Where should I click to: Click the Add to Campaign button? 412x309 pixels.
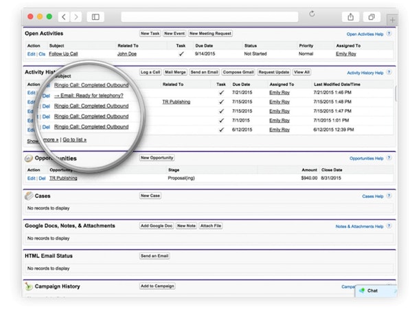tap(157, 286)
